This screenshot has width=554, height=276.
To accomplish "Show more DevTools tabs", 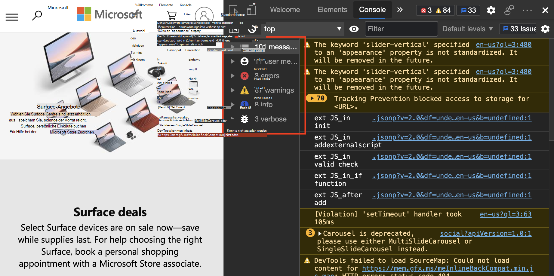I will (x=400, y=10).
